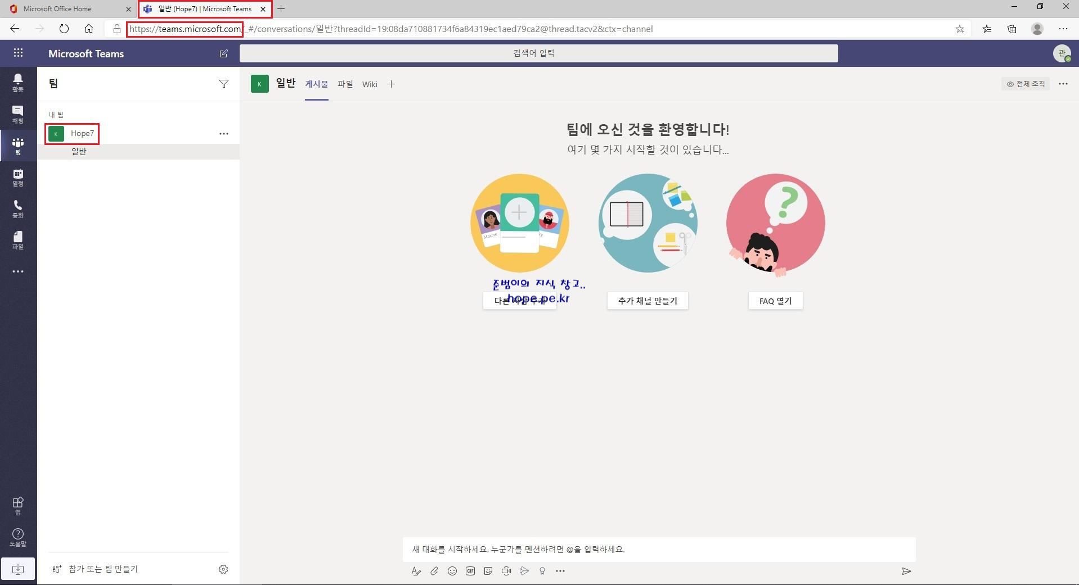Go to browser home page icon
The height and width of the screenshot is (585, 1079).
89,29
